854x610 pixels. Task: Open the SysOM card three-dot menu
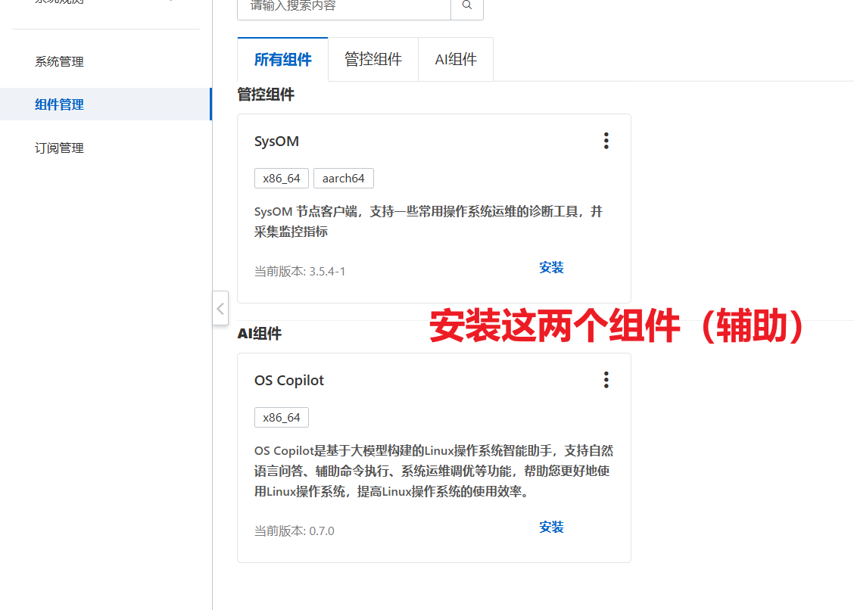[x=606, y=141]
